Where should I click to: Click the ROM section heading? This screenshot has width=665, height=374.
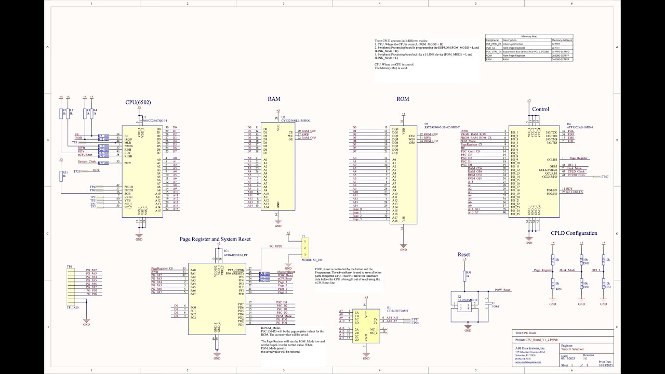pos(403,99)
